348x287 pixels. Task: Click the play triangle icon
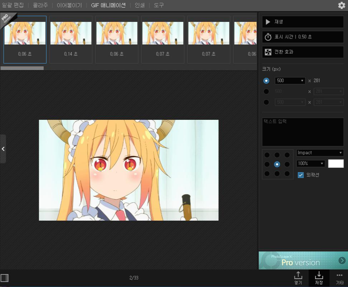pyautogui.click(x=268, y=22)
